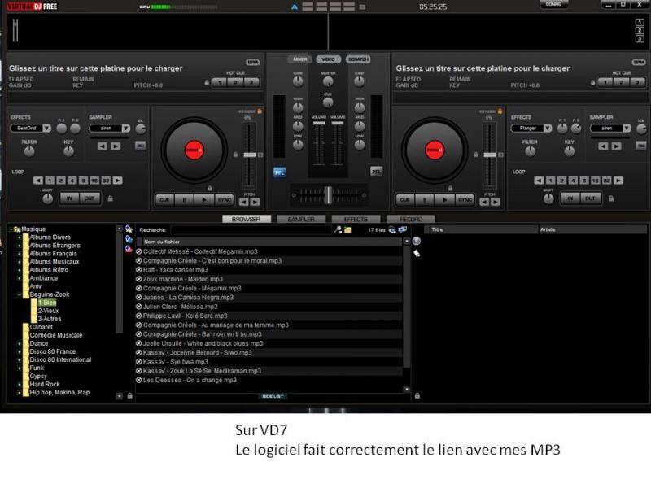Click the left deck loop lock icon
The height and width of the screenshot is (488, 651).
pyautogui.click(x=111, y=198)
